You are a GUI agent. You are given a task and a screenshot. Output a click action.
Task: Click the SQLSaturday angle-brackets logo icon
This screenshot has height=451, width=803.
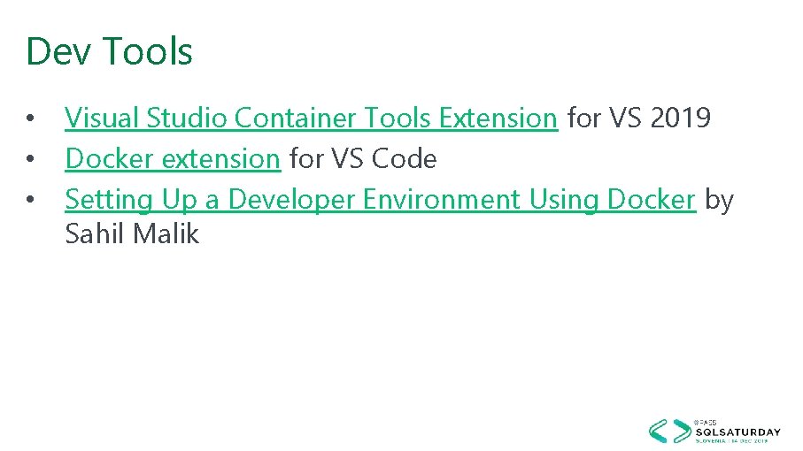[668, 431]
